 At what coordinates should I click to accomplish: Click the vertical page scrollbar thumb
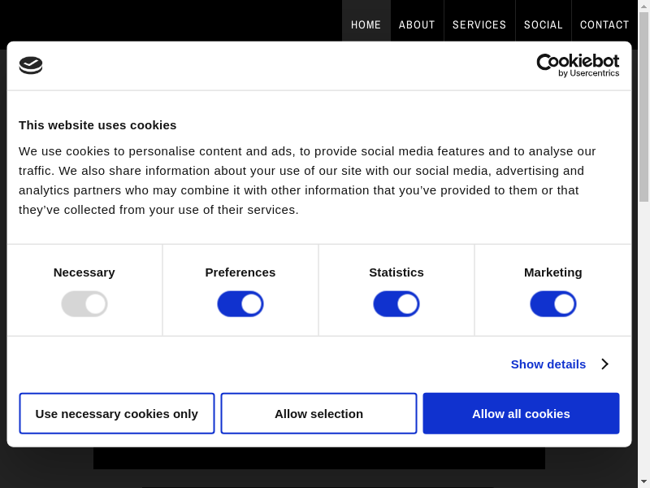point(643,106)
